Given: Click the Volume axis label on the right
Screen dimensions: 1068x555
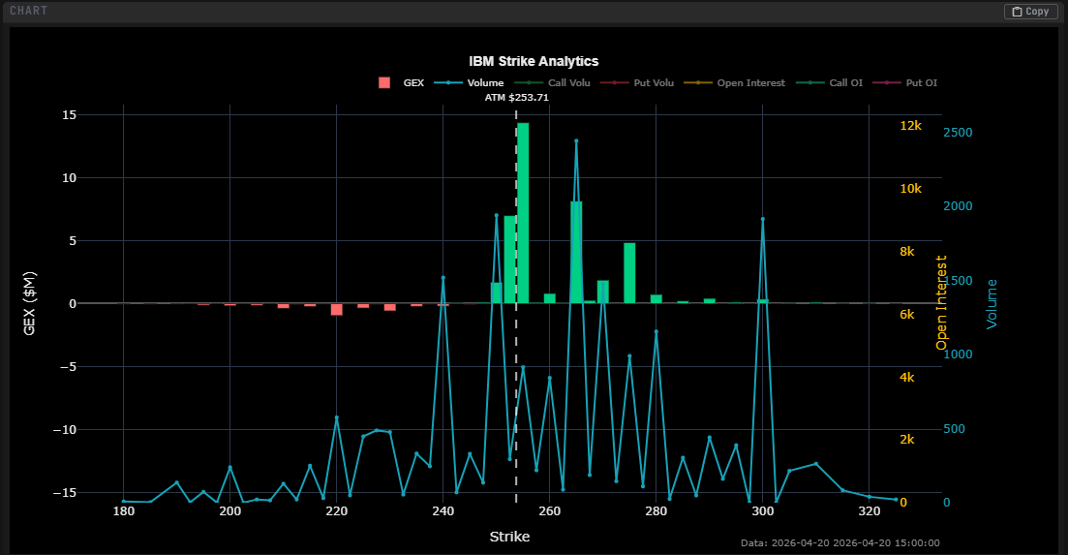Looking at the screenshot, I should pos(992,304).
